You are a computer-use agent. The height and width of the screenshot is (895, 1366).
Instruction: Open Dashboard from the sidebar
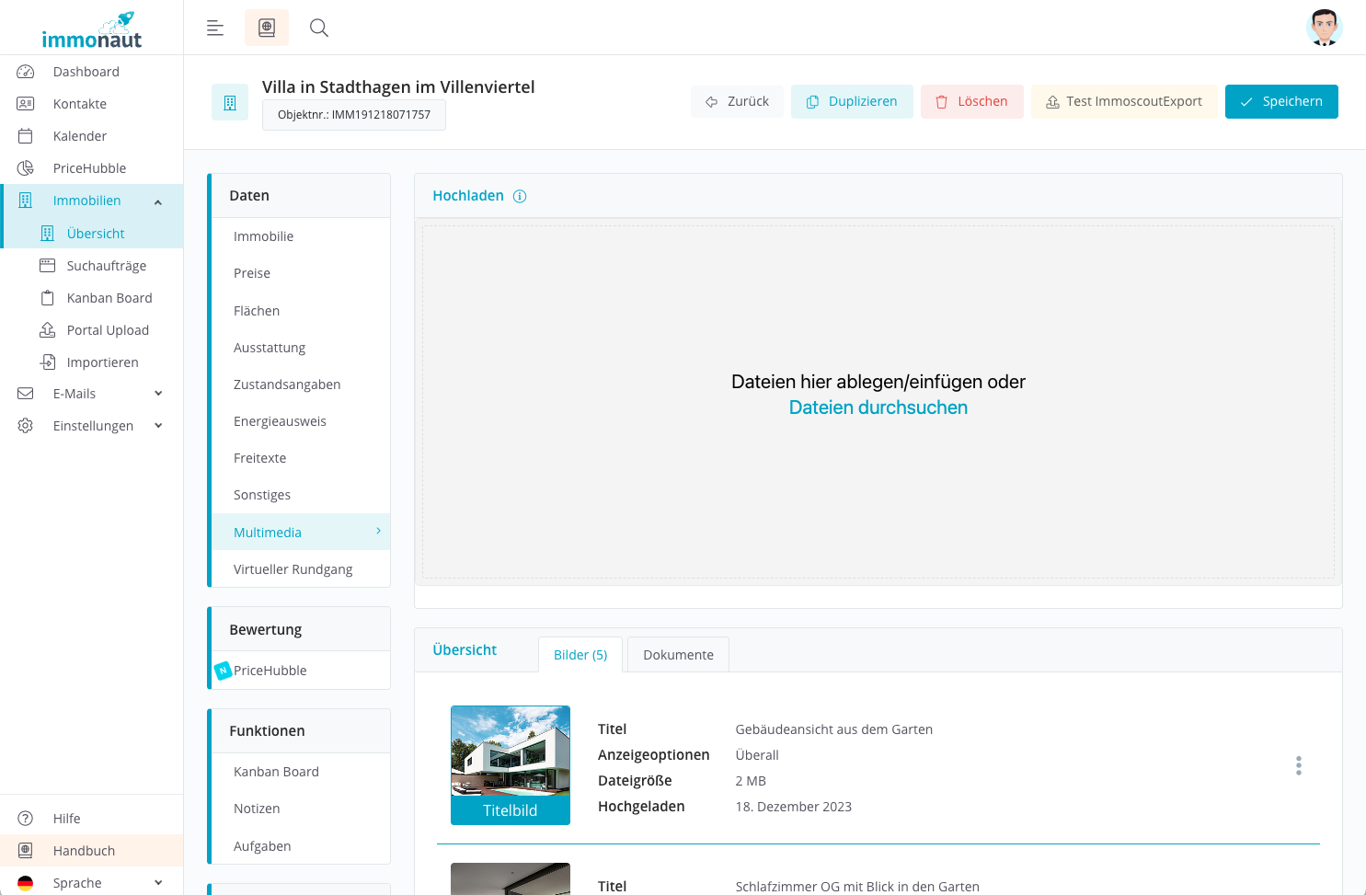click(x=86, y=72)
